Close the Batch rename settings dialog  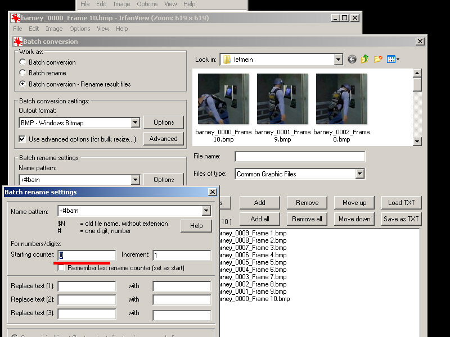coord(213,192)
